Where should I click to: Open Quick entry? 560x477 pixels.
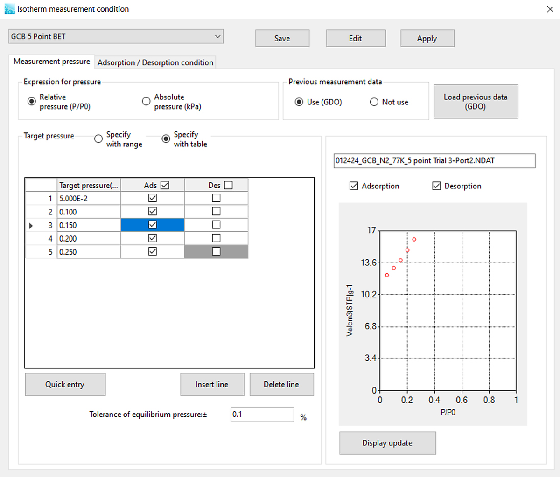tap(65, 385)
